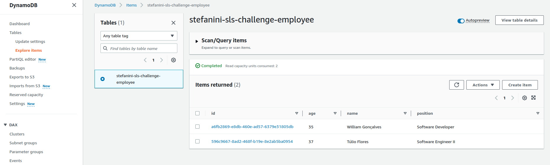Open Settings in the sidebar
The height and width of the screenshot is (165, 550).
tap(17, 103)
